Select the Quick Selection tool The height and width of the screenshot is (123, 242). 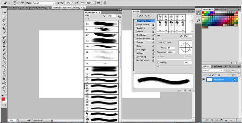coord(4,25)
